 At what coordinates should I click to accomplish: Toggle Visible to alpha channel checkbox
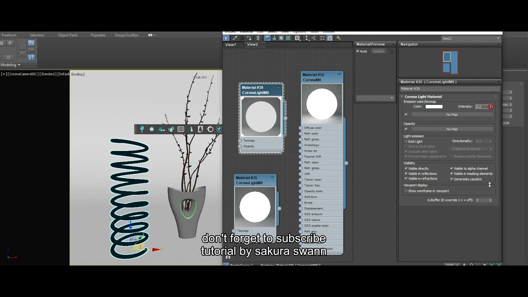(452, 168)
